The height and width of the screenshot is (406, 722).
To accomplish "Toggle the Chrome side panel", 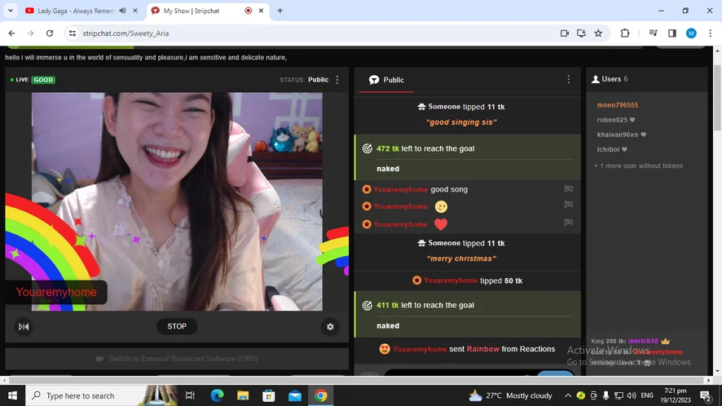I will coord(672,33).
